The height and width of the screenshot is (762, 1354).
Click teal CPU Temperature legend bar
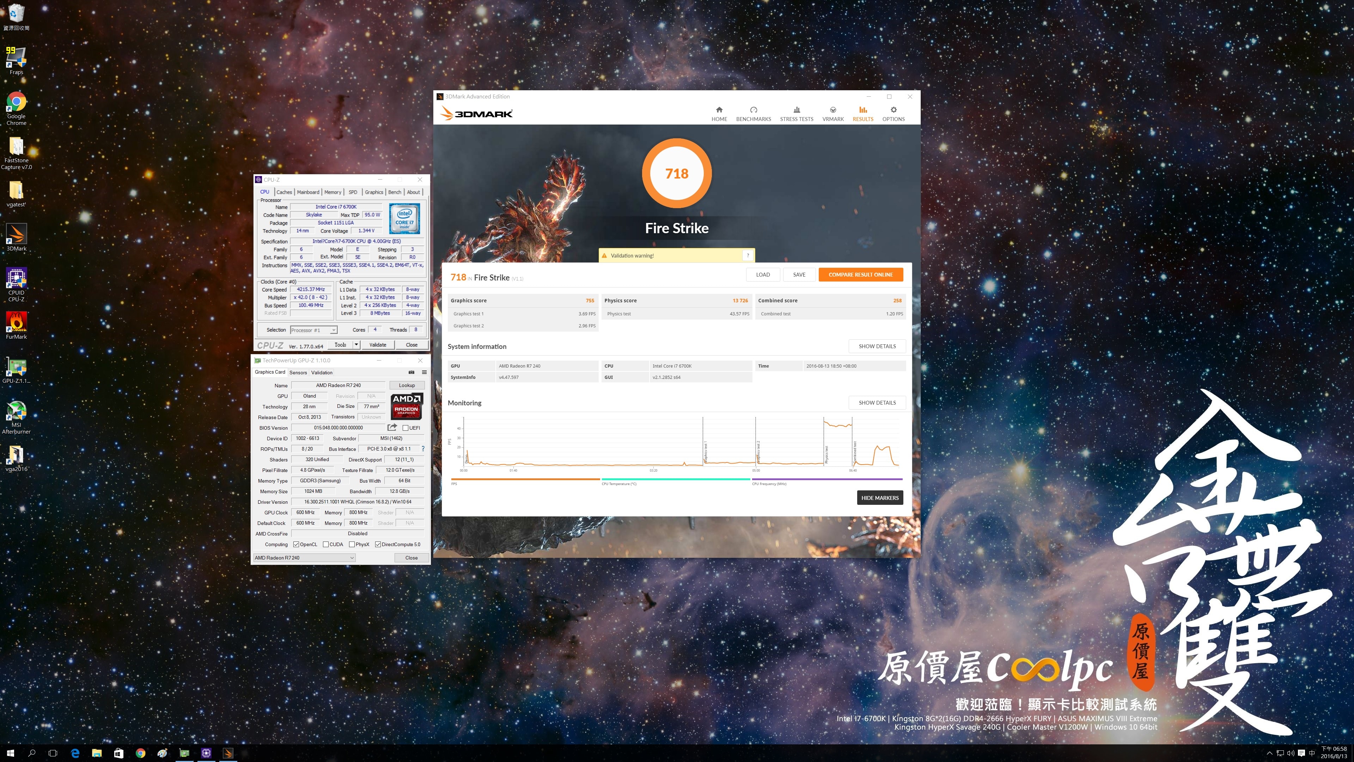click(x=676, y=479)
